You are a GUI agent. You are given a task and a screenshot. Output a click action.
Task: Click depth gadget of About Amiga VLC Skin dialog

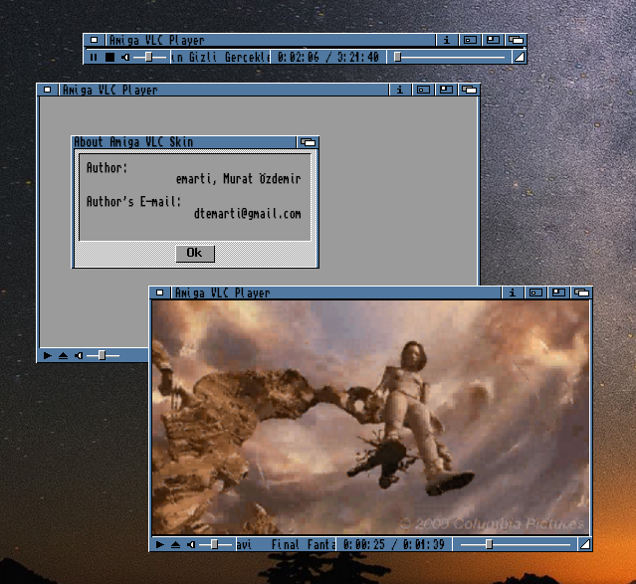[x=308, y=142]
